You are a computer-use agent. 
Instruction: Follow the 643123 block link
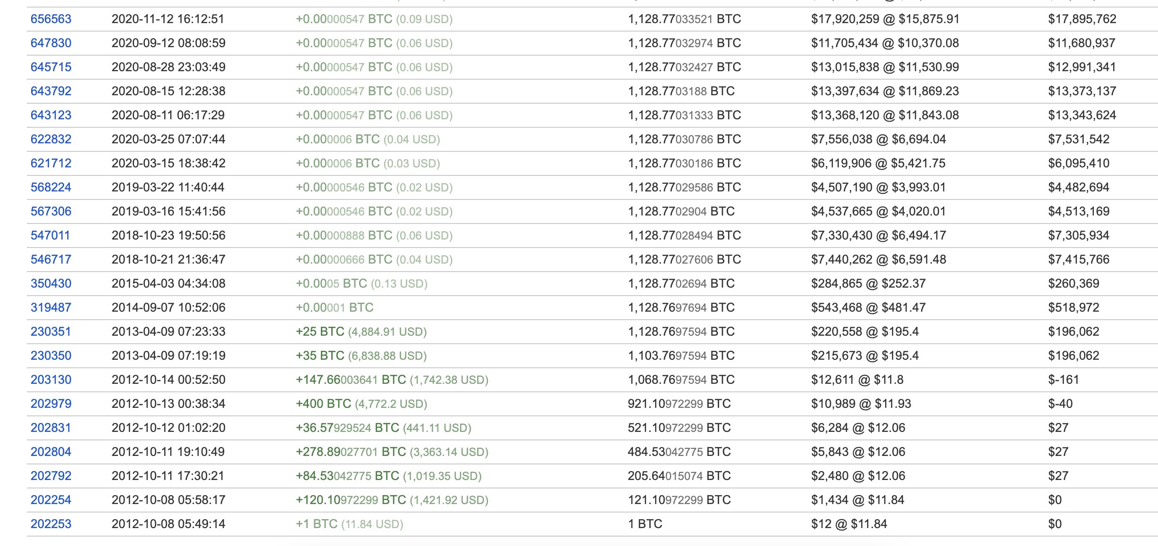click(51, 116)
